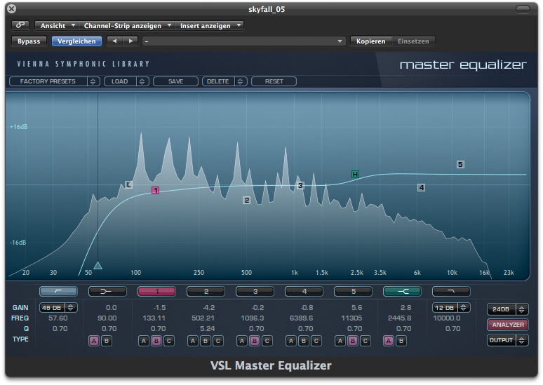Viewport: 543px width, 385px height.
Task: Open the 24DB range dropdown
Action: click(x=508, y=309)
